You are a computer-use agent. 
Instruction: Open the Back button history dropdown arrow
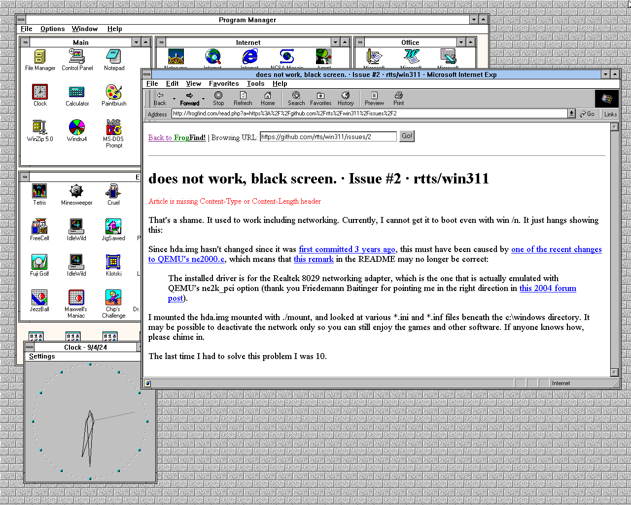174,99
